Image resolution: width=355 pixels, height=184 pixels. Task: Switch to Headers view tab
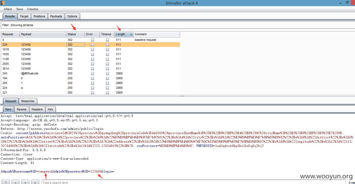[x=37, y=109]
